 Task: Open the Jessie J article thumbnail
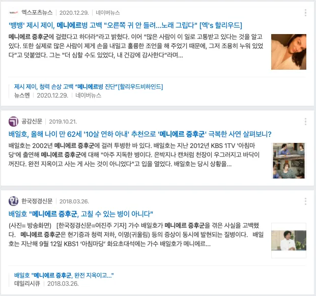[289, 52]
